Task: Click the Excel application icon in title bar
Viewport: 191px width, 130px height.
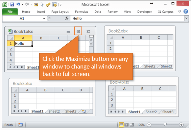Action: point(5,5)
